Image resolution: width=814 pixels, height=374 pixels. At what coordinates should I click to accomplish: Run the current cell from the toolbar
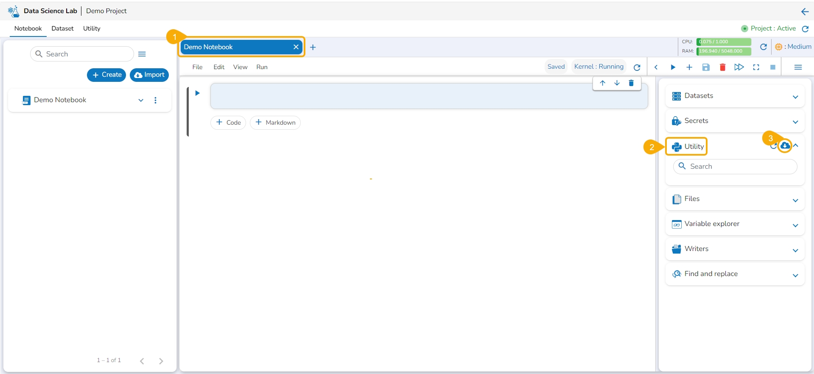click(673, 67)
